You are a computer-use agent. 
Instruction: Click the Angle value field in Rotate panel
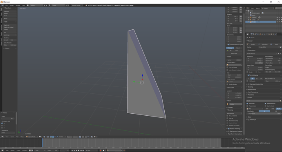click(x=8, y=119)
